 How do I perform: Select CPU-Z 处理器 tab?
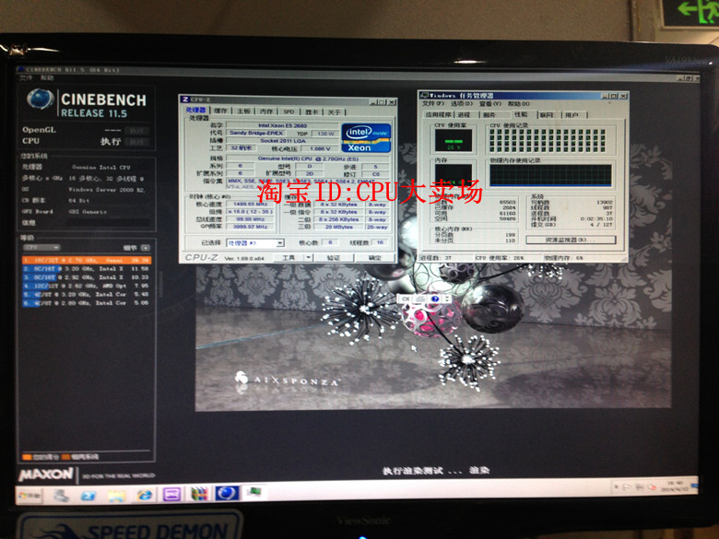195,110
